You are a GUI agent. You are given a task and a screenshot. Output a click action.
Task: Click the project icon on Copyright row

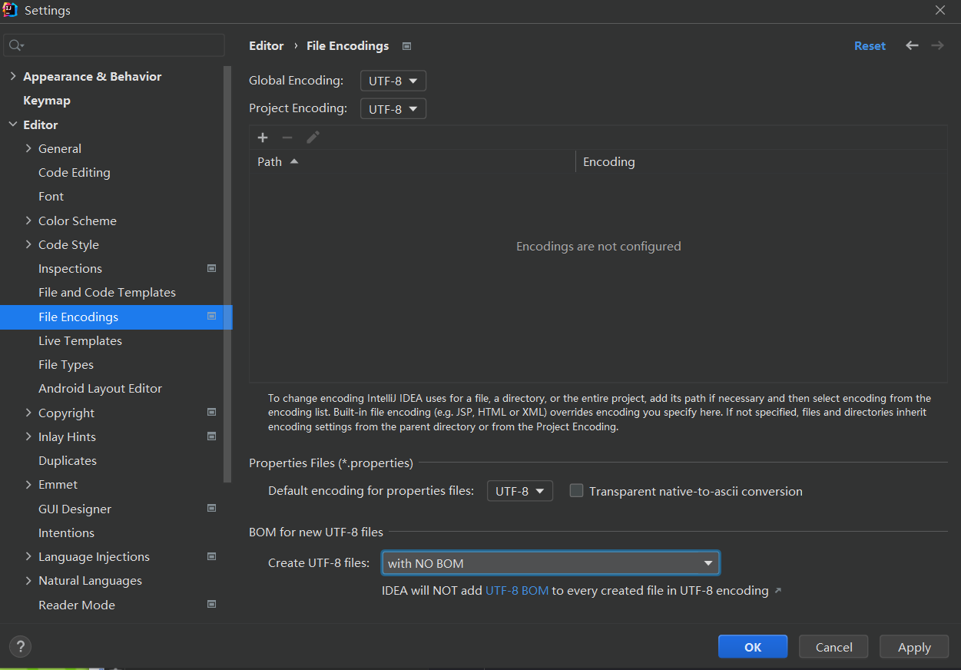coord(212,412)
